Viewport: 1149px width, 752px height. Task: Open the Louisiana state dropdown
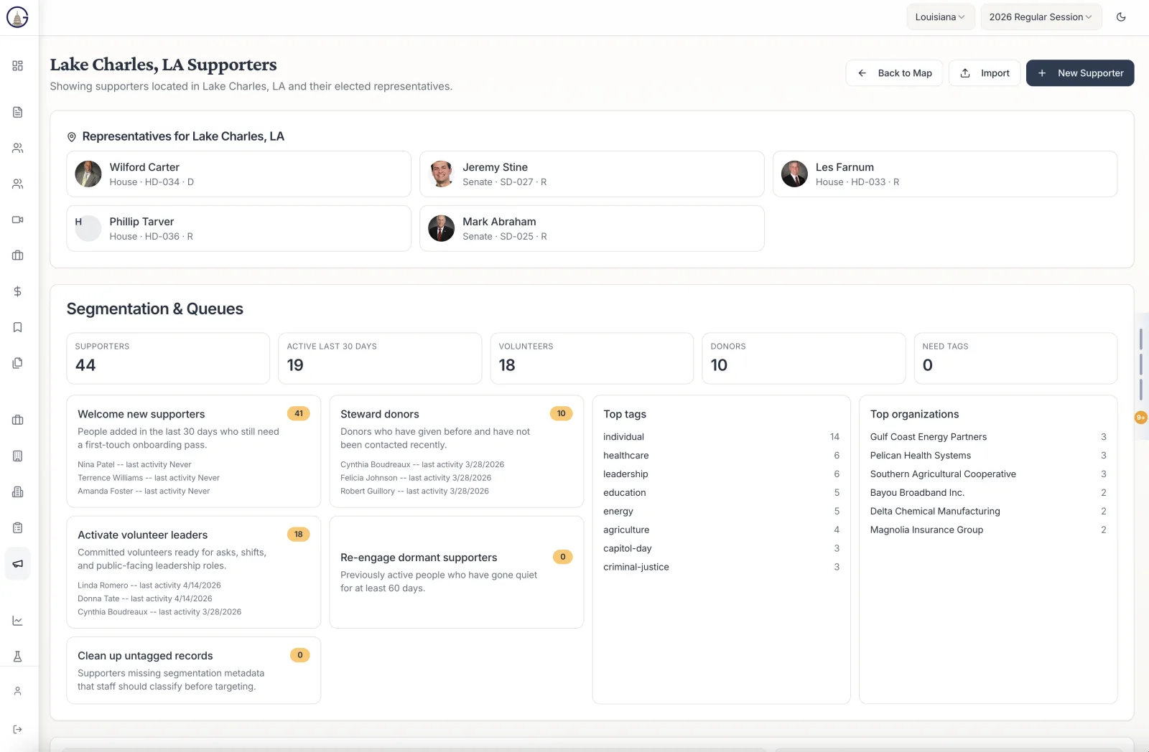click(x=940, y=17)
